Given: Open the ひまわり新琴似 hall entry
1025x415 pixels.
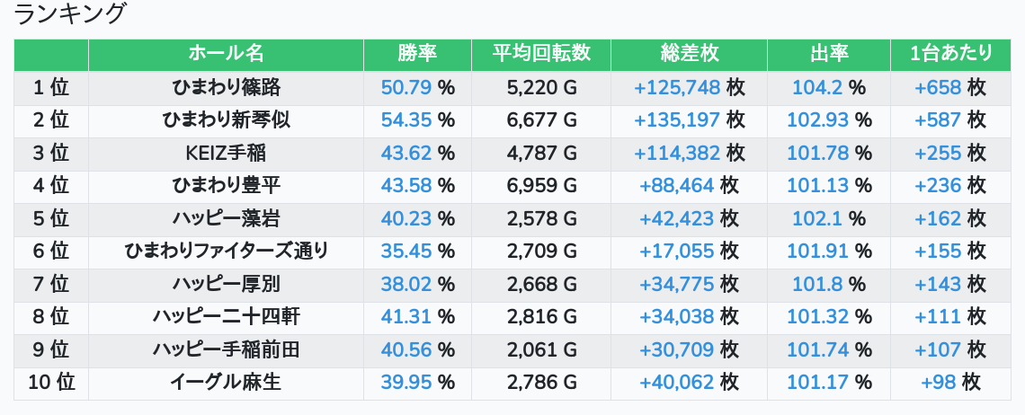Looking at the screenshot, I should point(227,120).
